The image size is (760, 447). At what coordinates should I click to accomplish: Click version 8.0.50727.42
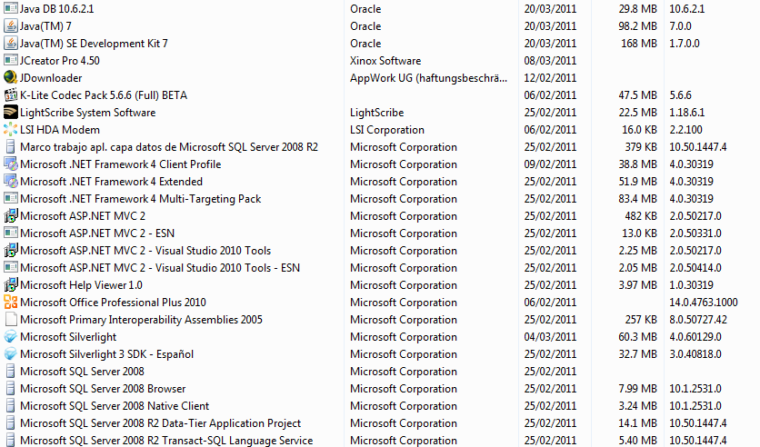(698, 320)
